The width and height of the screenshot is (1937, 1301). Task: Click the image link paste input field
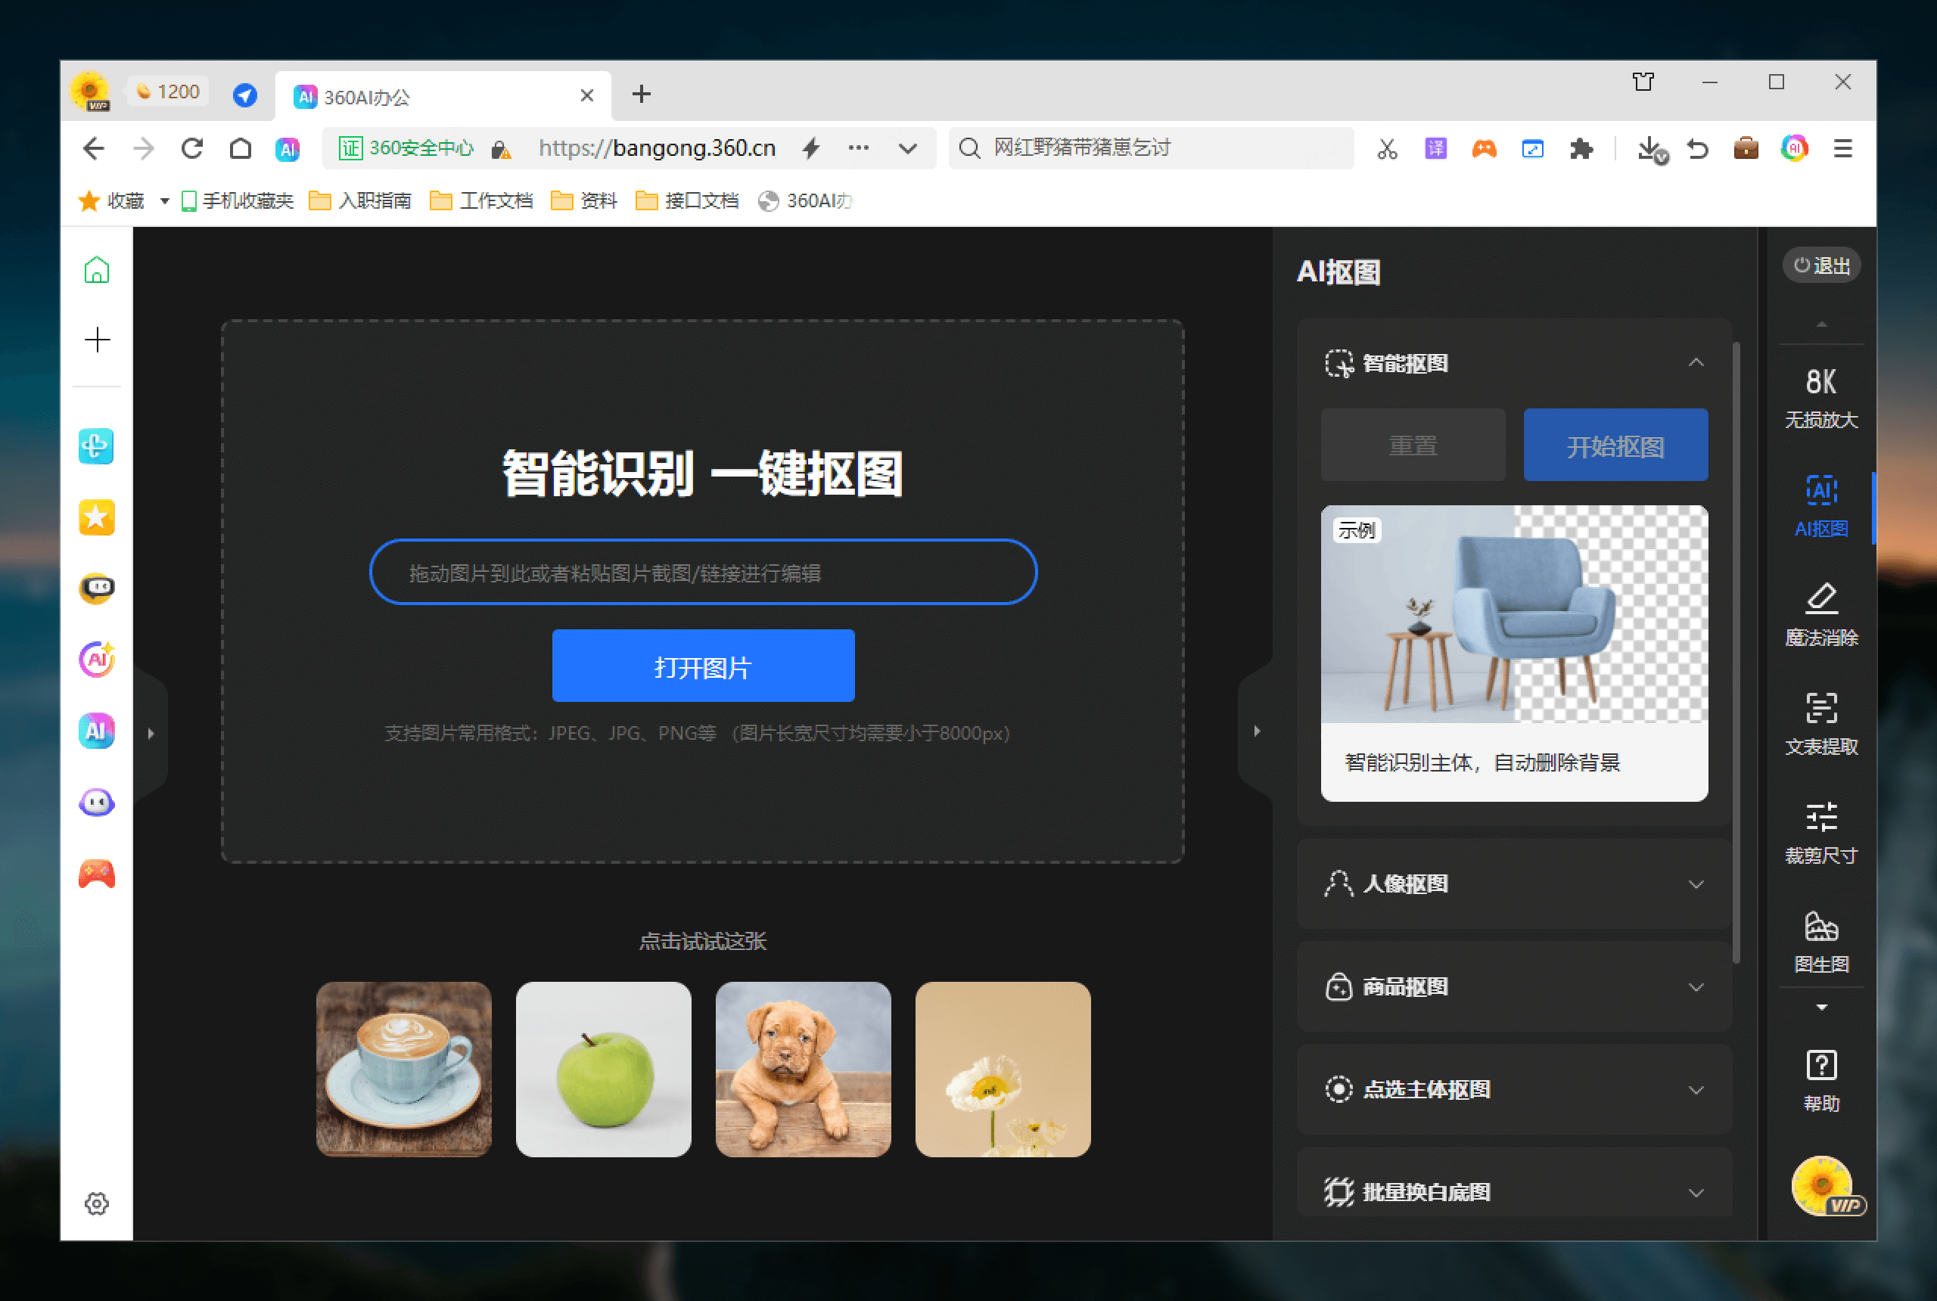(x=703, y=573)
